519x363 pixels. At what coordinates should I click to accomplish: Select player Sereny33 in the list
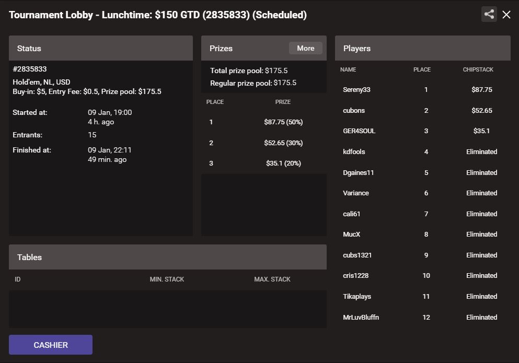[423, 90]
